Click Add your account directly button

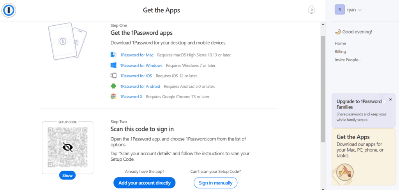coord(145,183)
